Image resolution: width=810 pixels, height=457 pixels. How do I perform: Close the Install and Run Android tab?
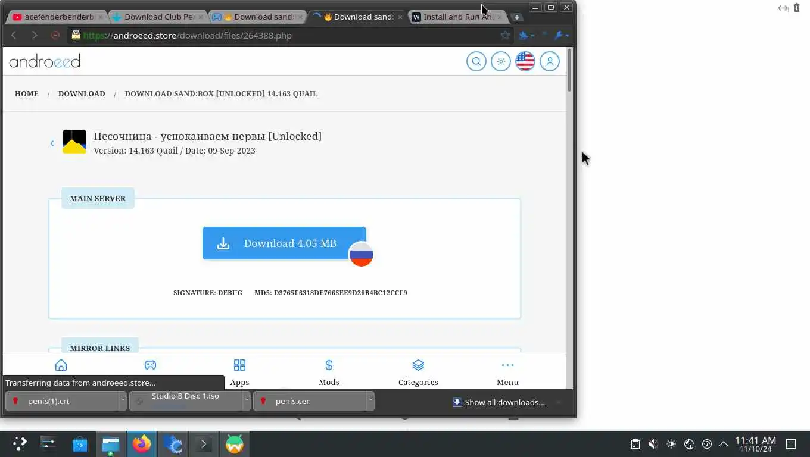click(500, 17)
